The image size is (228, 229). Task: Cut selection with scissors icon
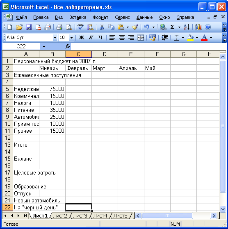pyautogui.click(x=102, y=27)
